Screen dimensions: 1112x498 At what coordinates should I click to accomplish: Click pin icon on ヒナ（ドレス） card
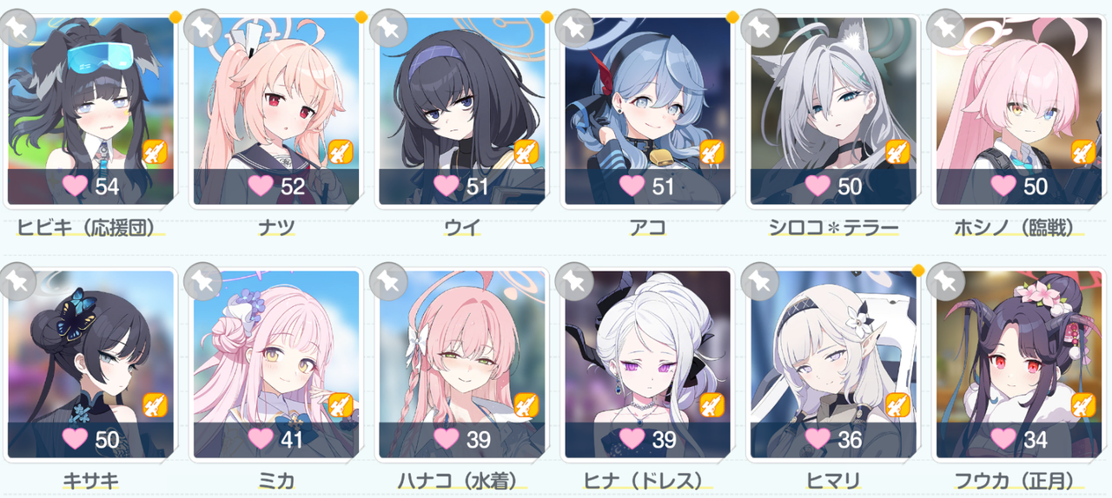[x=574, y=281]
